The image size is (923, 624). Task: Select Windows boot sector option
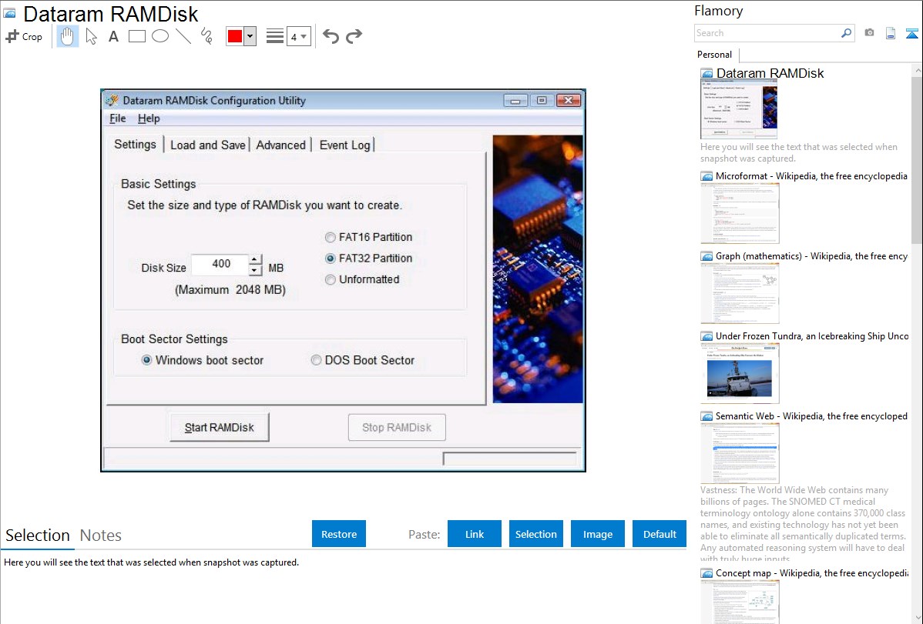tap(146, 361)
